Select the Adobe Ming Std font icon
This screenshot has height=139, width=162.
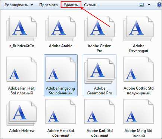coord(138,111)
